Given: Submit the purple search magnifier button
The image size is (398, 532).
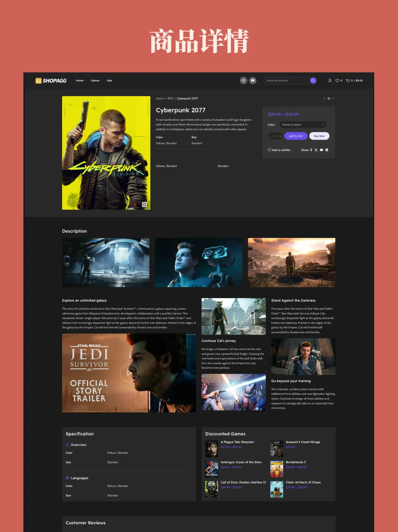Looking at the screenshot, I should click(313, 80).
